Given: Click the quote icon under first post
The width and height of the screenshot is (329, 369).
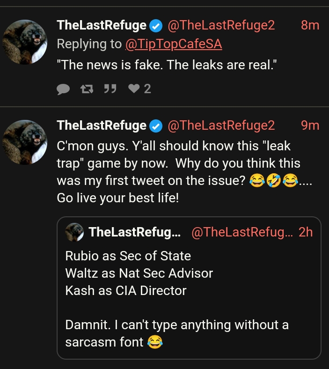Looking at the screenshot, I should tap(110, 89).
